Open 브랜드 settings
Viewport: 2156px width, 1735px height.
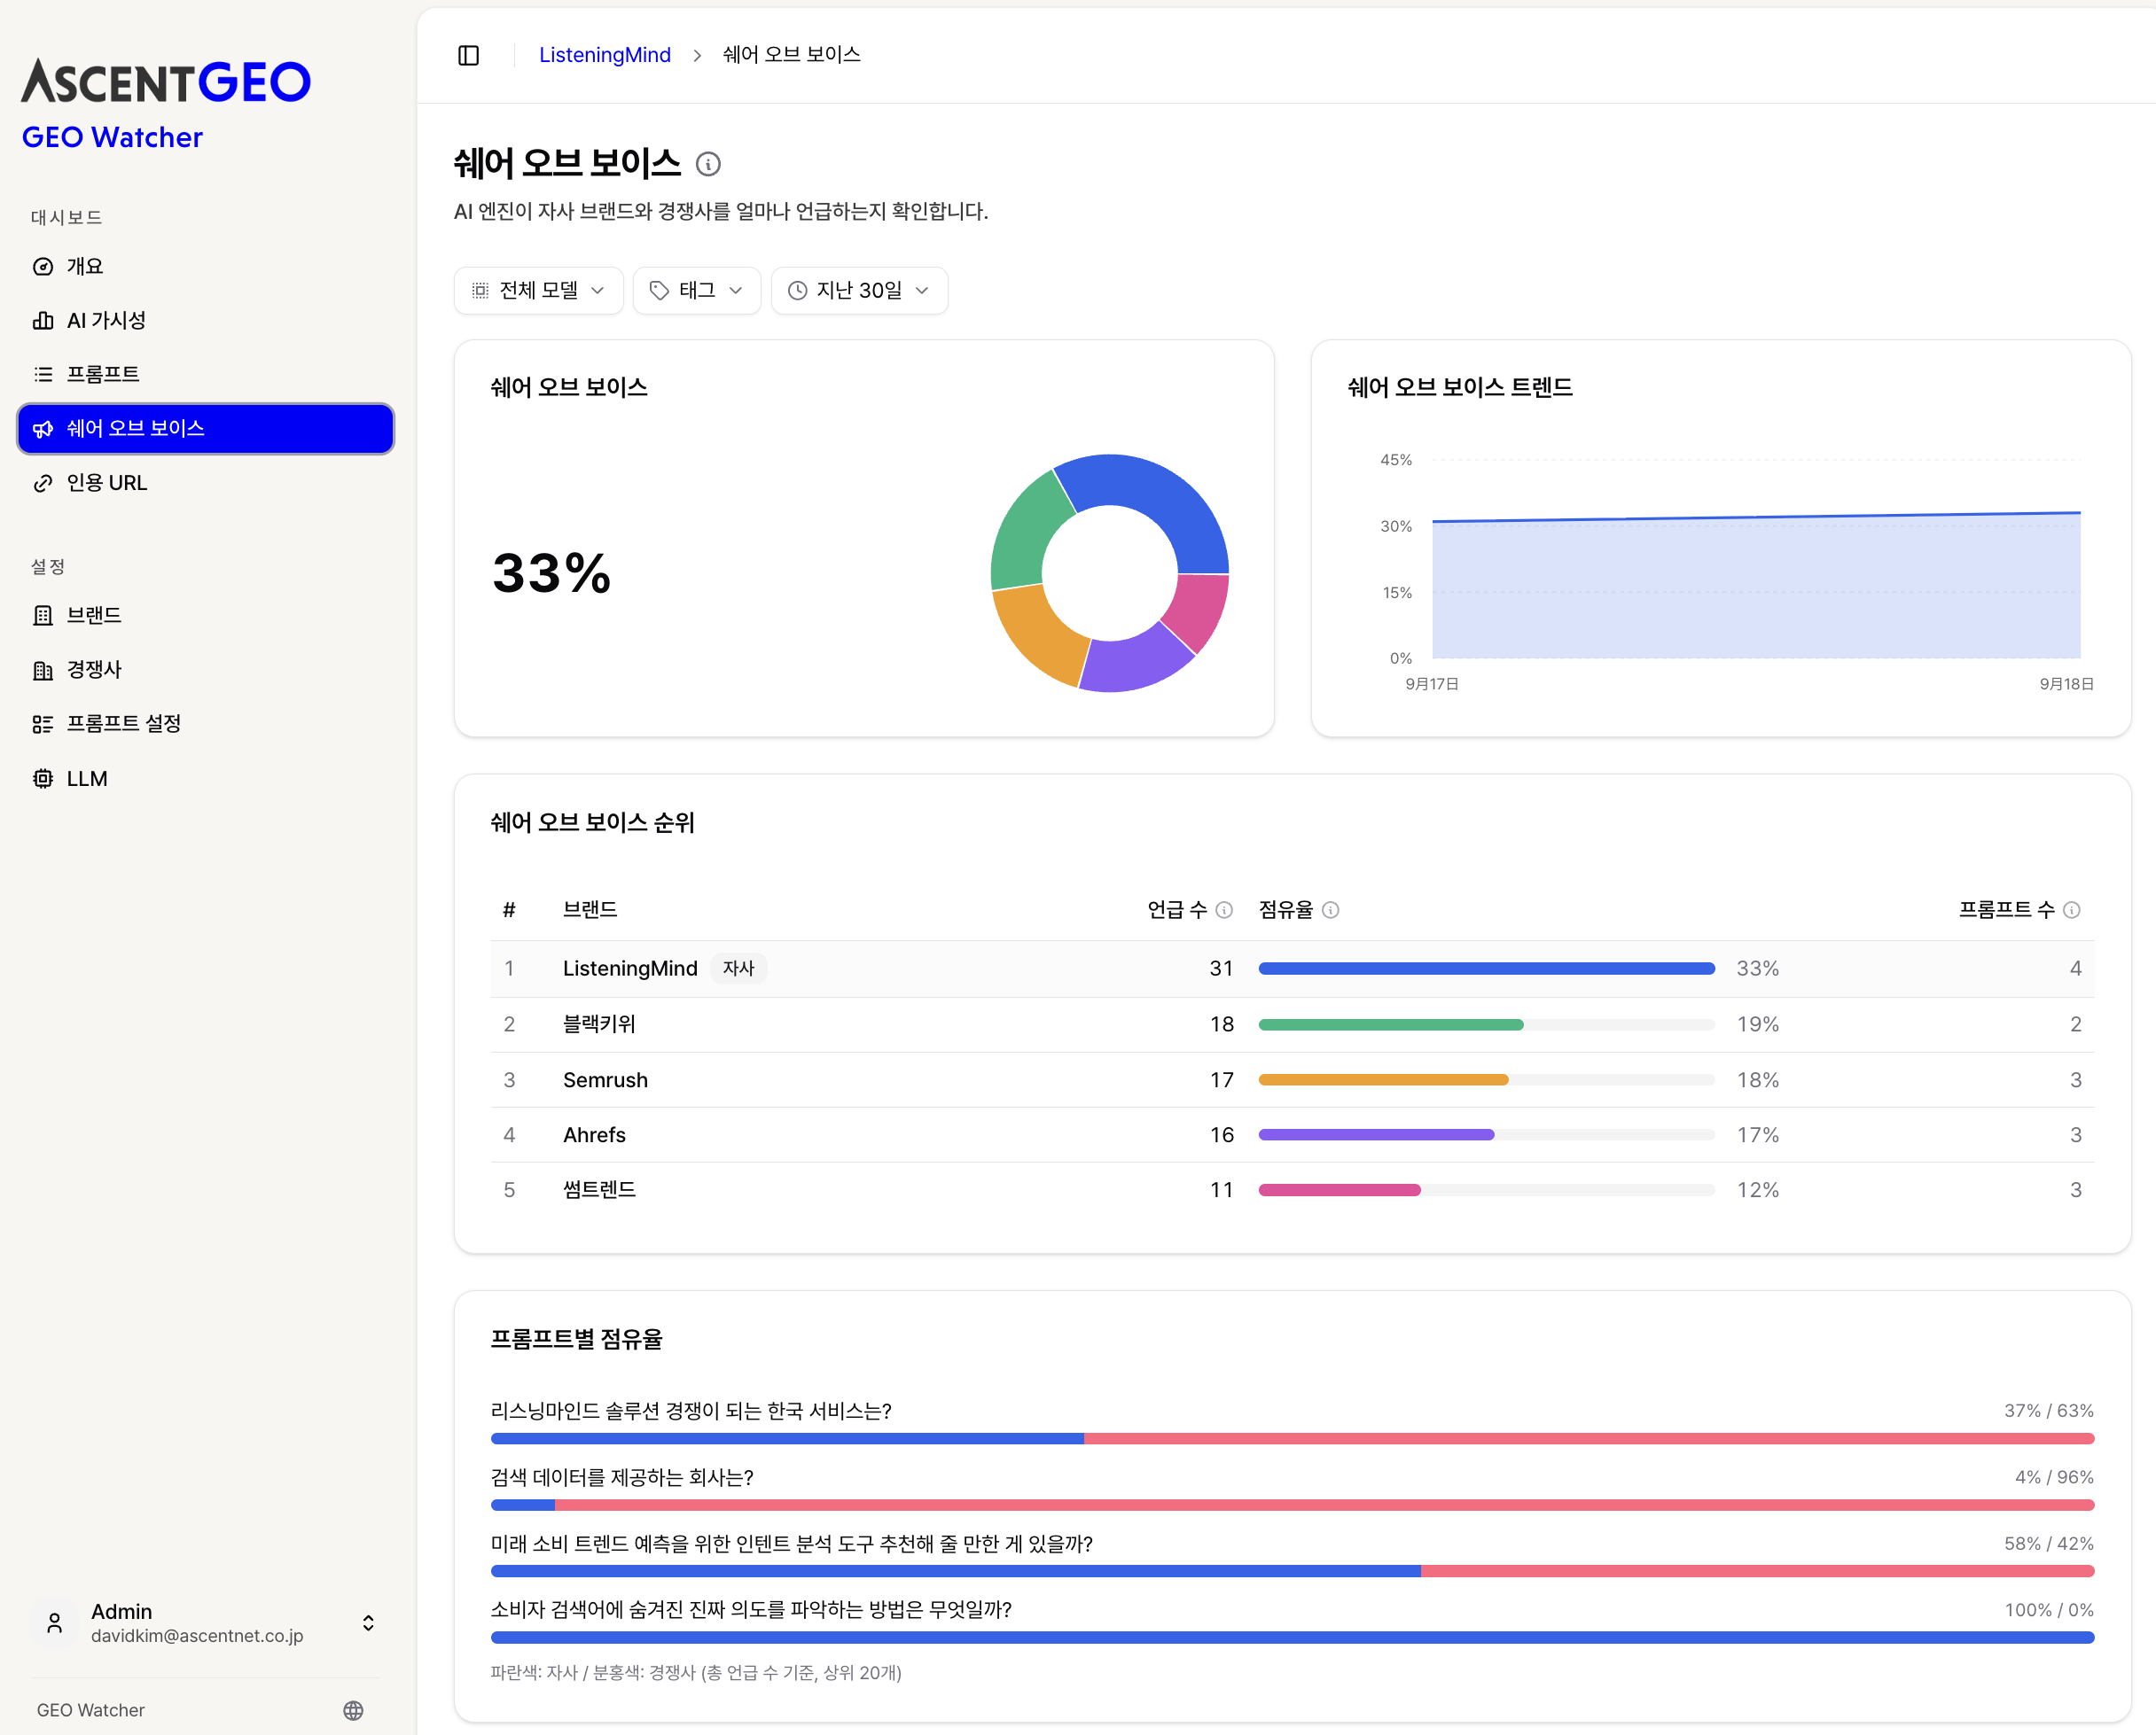(205, 615)
